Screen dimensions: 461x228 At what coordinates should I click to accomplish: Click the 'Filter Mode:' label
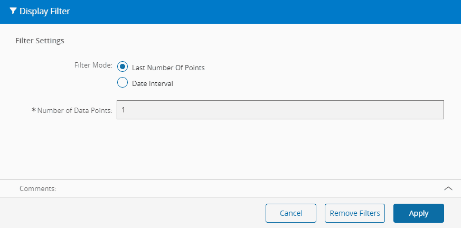pyautogui.click(x=93, y=65)
